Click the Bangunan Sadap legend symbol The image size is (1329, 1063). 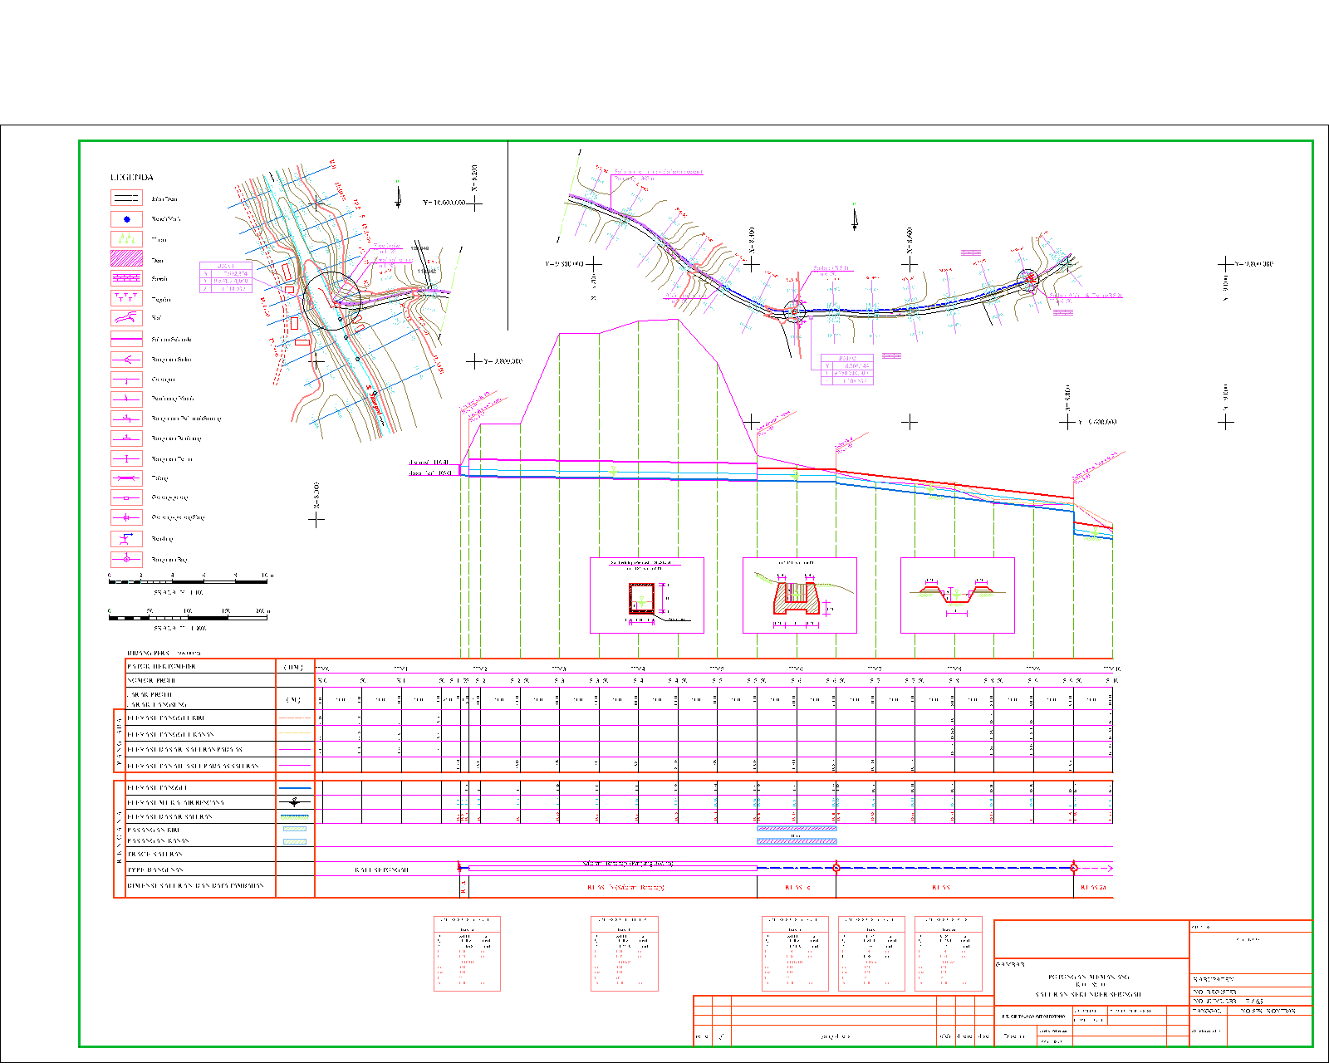tap(126, 360)
